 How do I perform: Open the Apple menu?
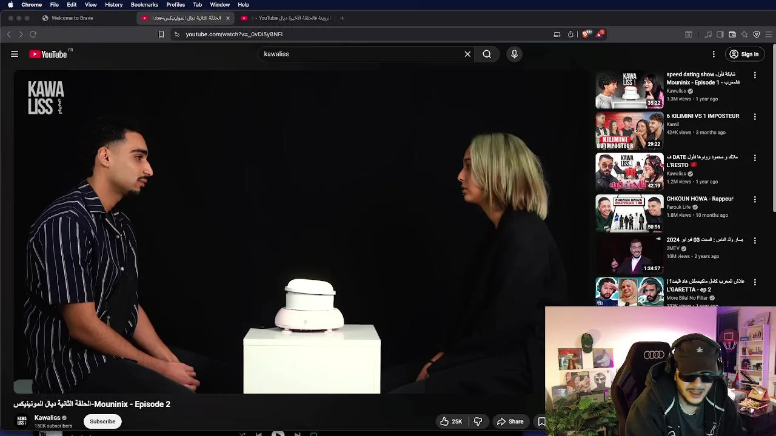(x=10, y=5)
